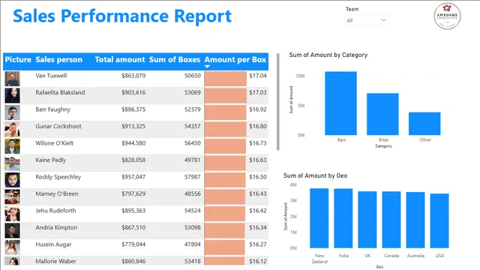Select the name Andria Kimpton
480x270 pixels.
[x=56, y=227]
